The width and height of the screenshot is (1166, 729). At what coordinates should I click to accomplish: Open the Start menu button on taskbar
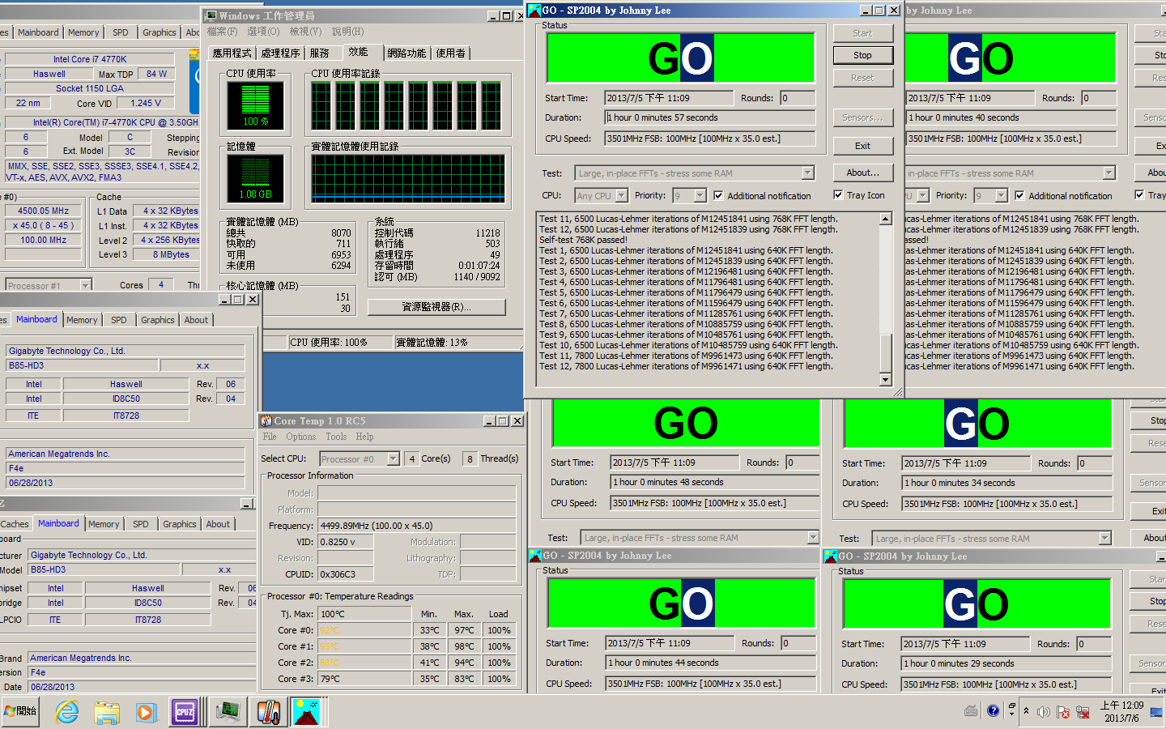20,711
